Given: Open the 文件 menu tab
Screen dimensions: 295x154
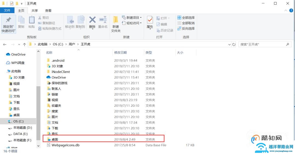Looking at the screenshot, I should tap(7, 10).
